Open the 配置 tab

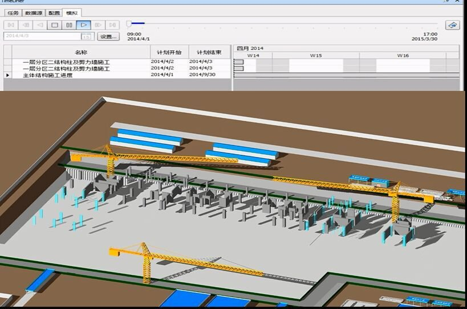coord(54,13)
